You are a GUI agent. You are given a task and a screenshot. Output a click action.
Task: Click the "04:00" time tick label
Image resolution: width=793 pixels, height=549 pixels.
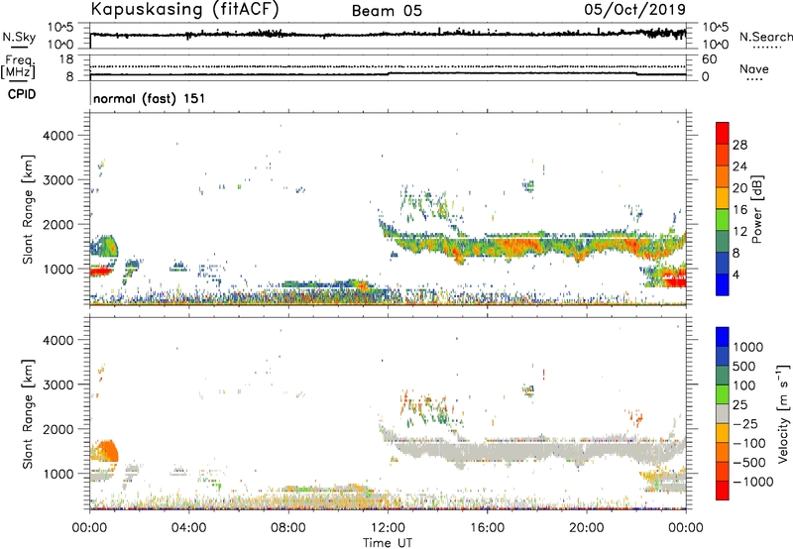(188, 528)
